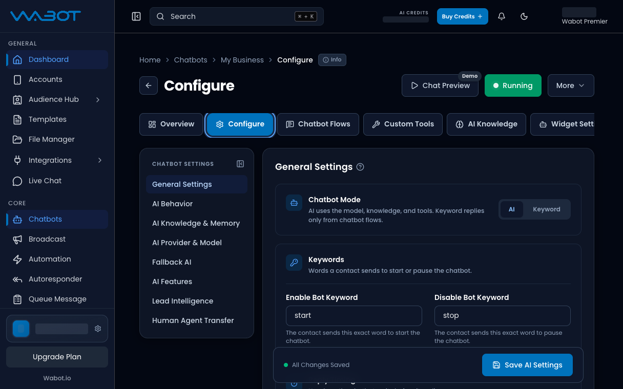Go to Home breadcrumb
623x389 pixels.
150,60
